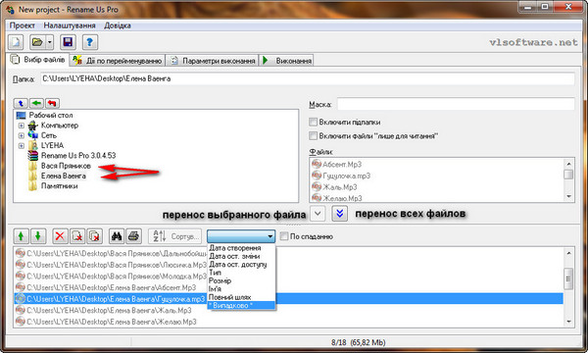The width and height of the screenshot is (588, 353).
Task: Click bottom file list scrollbar thumb
Action: pyautogui.click(x=568, y=278)
